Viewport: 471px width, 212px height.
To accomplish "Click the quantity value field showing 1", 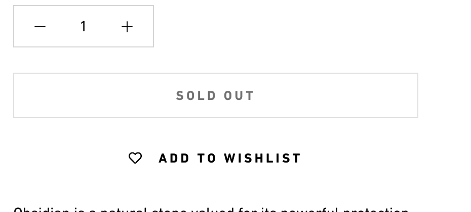I will click(84, 26).
